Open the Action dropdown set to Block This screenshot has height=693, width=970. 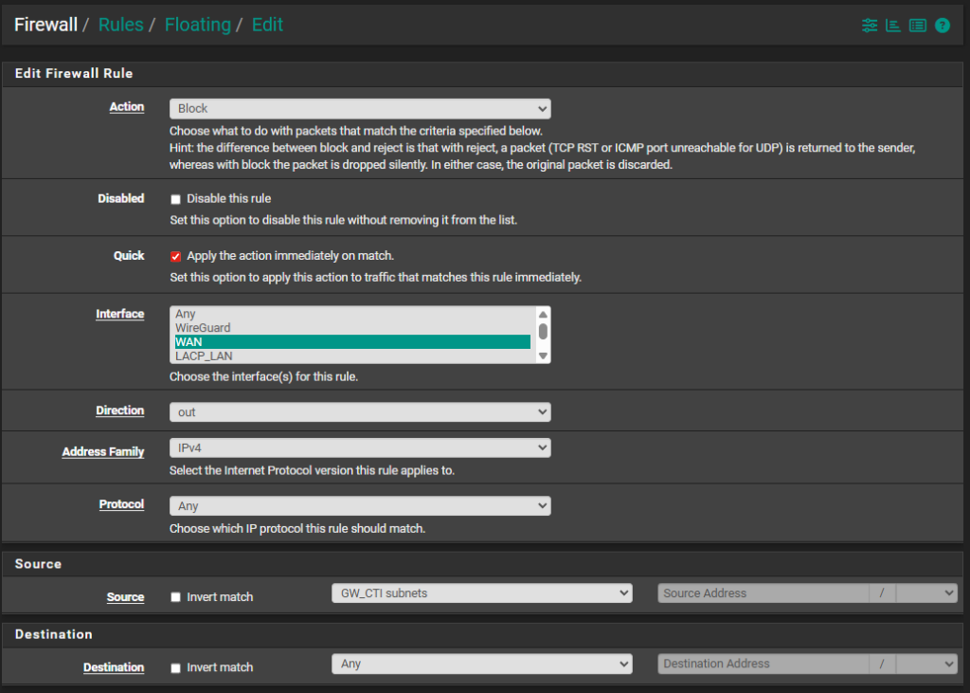[x=360, y=109]
